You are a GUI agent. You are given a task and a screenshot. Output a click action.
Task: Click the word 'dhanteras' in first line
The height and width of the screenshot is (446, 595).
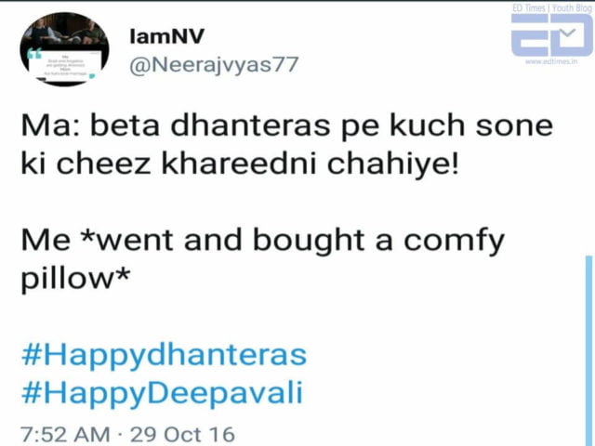[x=250, y=125]
